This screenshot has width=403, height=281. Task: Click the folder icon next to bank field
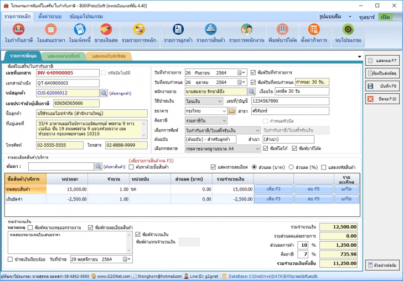coord(232,111)
